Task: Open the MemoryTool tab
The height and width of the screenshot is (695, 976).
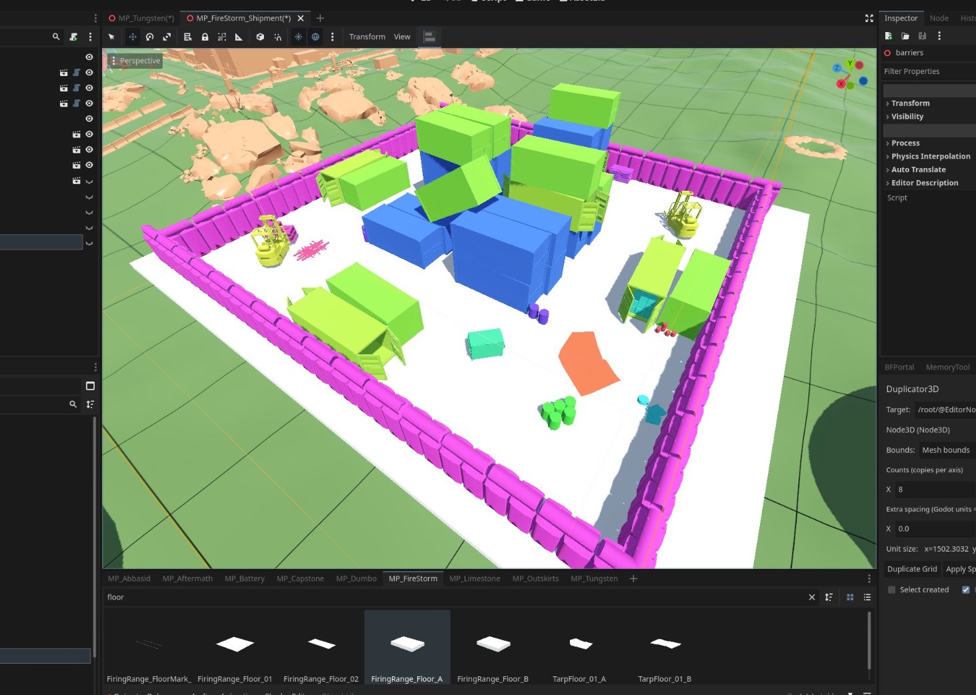Action: (947, 368)
